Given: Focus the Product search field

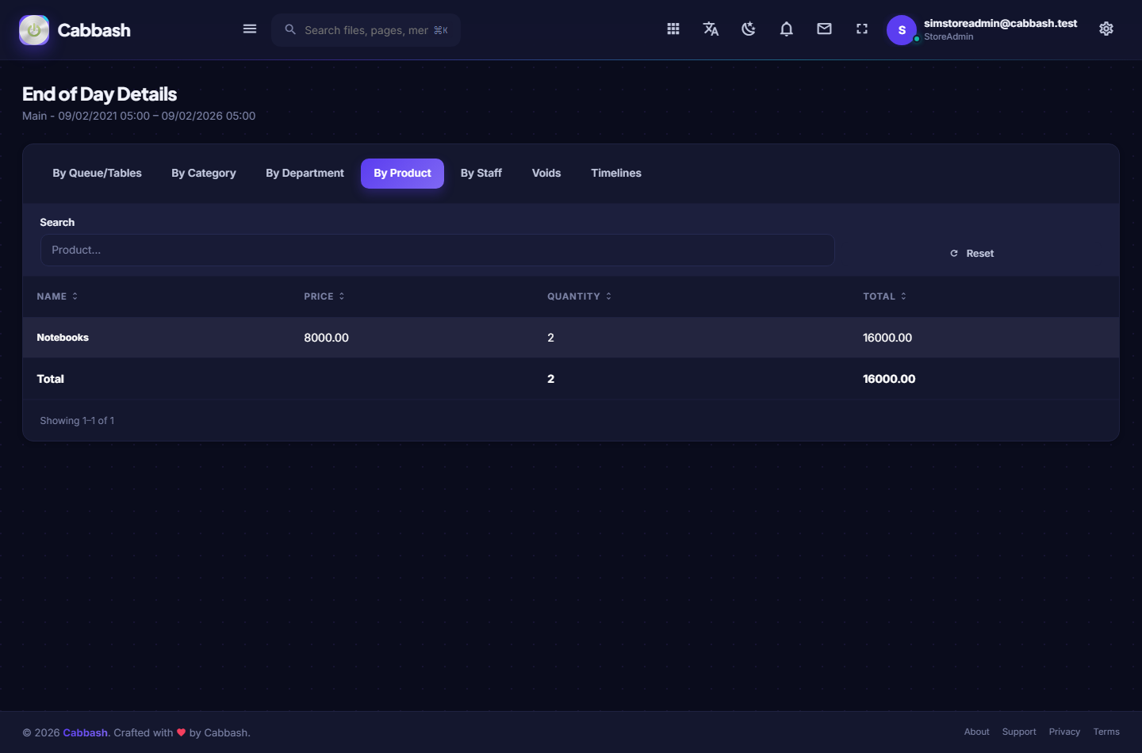Looking at the screenshot, I should click(x=438, y=250).
